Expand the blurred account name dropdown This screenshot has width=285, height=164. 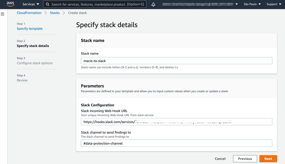pyautogui.click(x=200, y=4)
